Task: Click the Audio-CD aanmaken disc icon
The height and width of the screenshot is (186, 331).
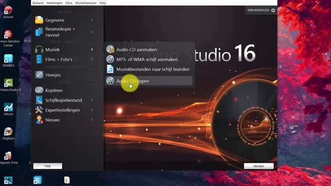Action: click(x=110, y=50)
